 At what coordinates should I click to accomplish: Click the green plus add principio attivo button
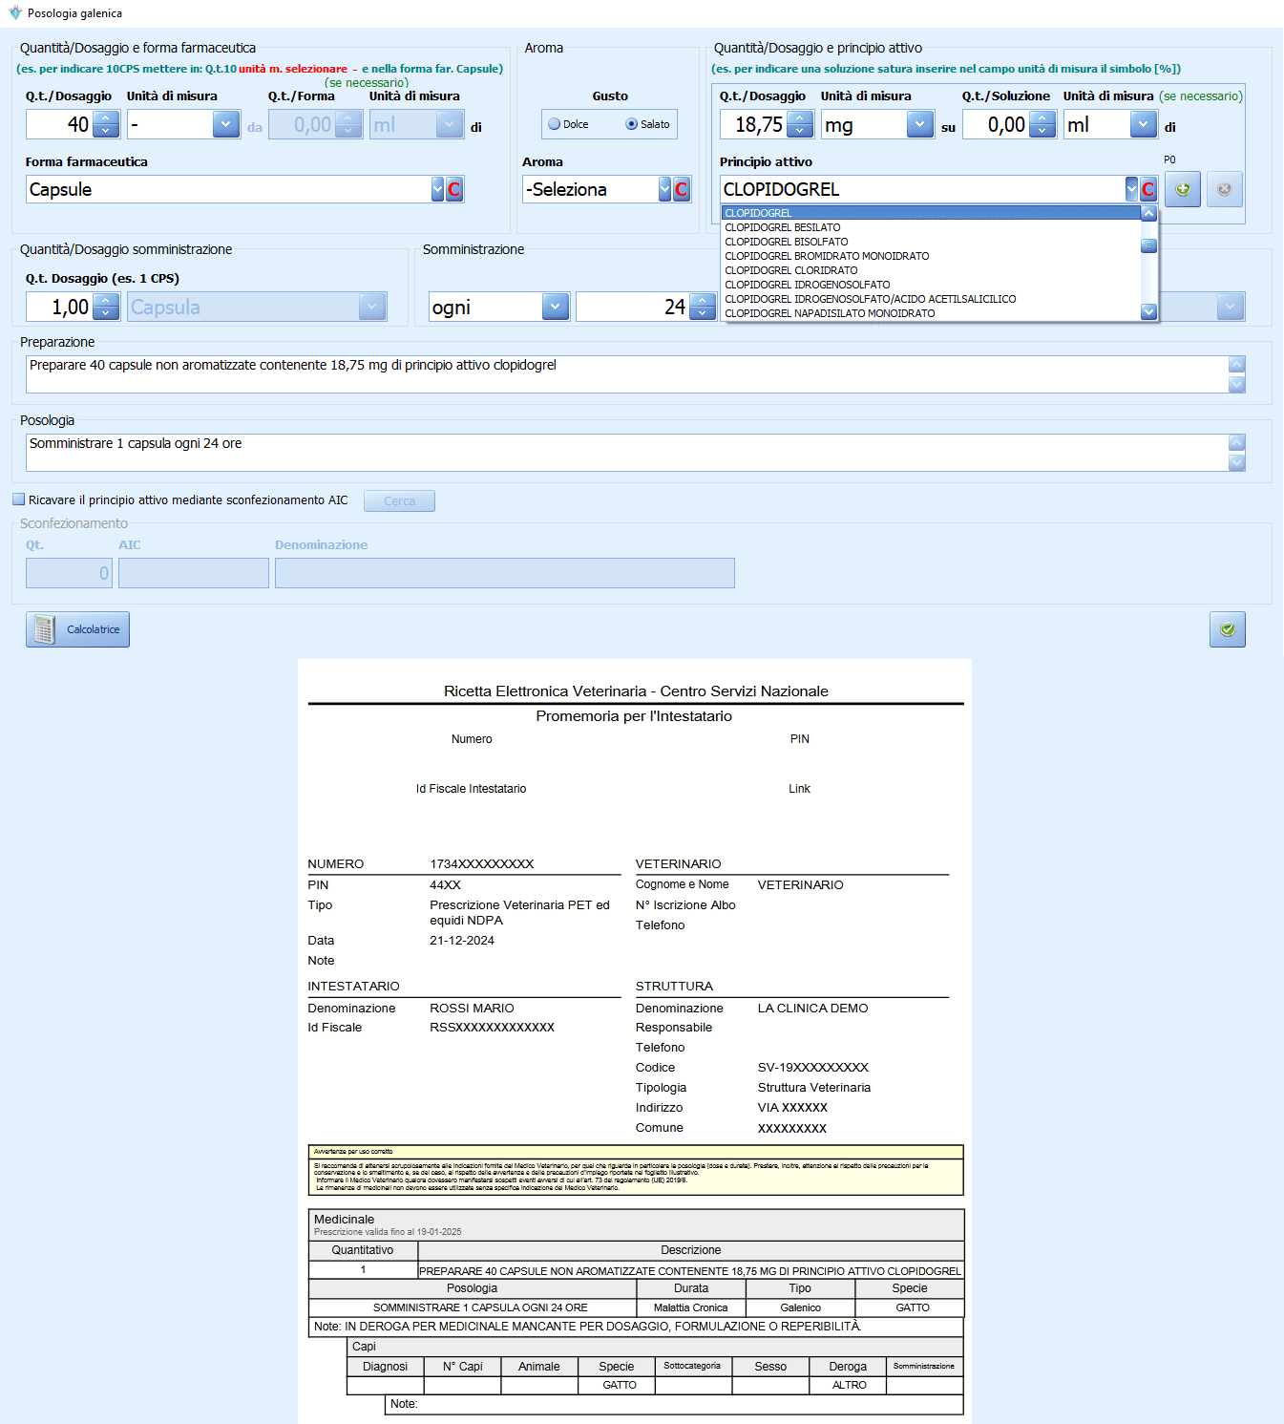1182,189
